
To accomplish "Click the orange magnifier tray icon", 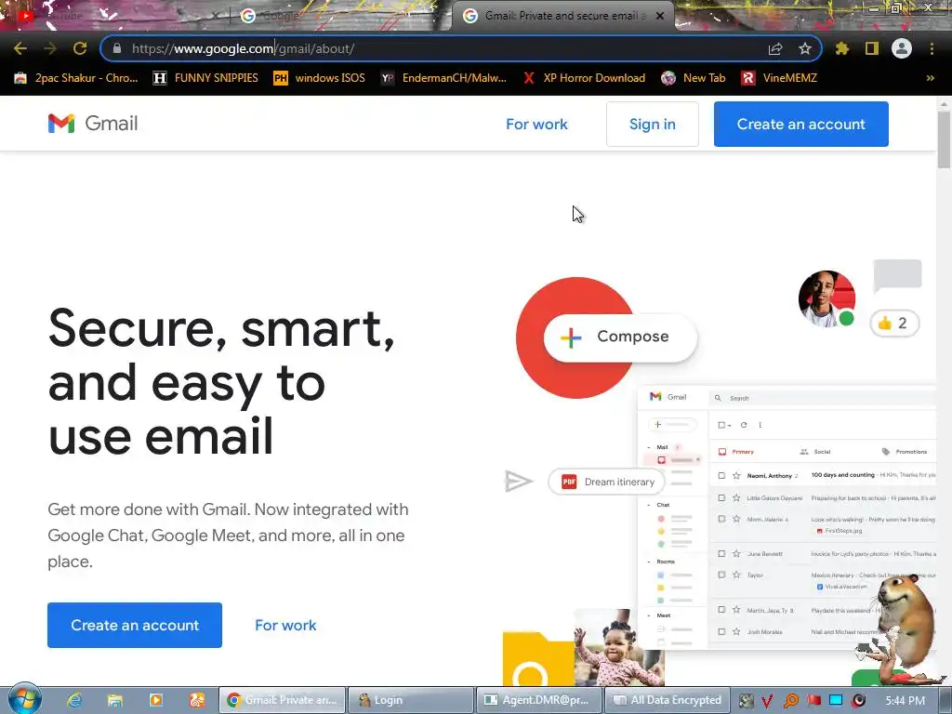I will click(790, 701).
